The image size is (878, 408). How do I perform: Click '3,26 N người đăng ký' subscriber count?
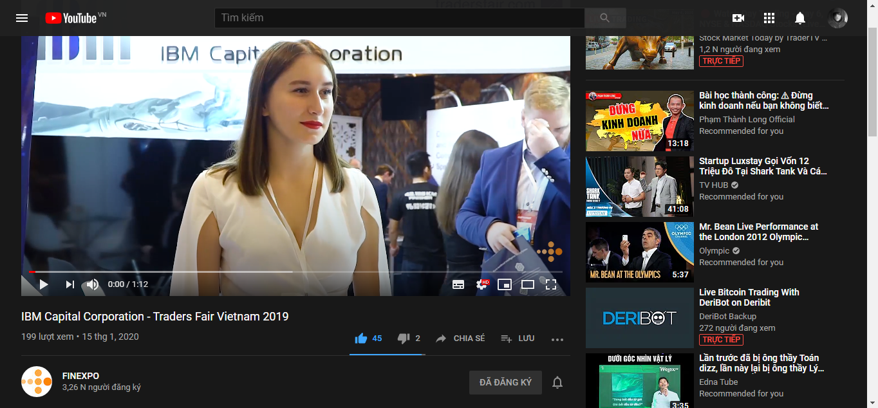pos(102,387)
